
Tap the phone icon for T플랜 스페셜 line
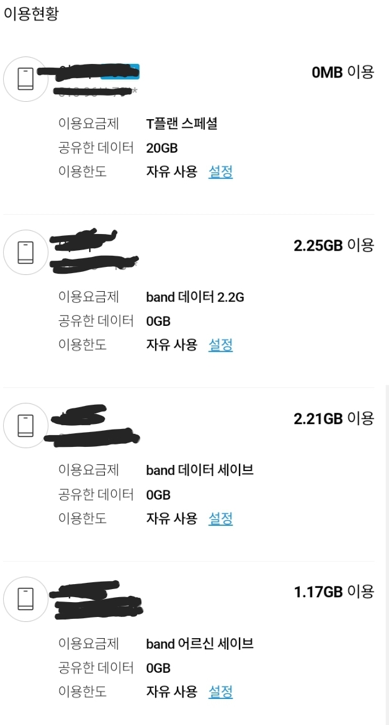[25, 79]
